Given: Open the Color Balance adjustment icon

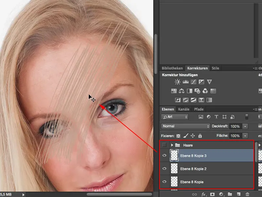Looking at the screenshot, I should (x=182, y=91).
